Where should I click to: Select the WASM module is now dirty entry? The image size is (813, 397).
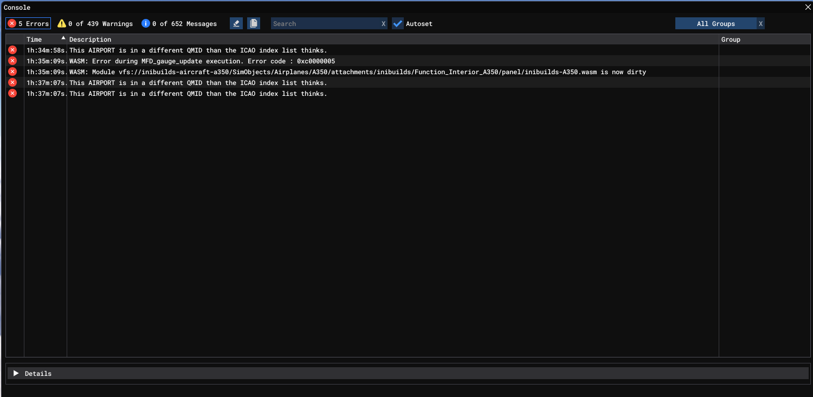click(x=357, y=72)
